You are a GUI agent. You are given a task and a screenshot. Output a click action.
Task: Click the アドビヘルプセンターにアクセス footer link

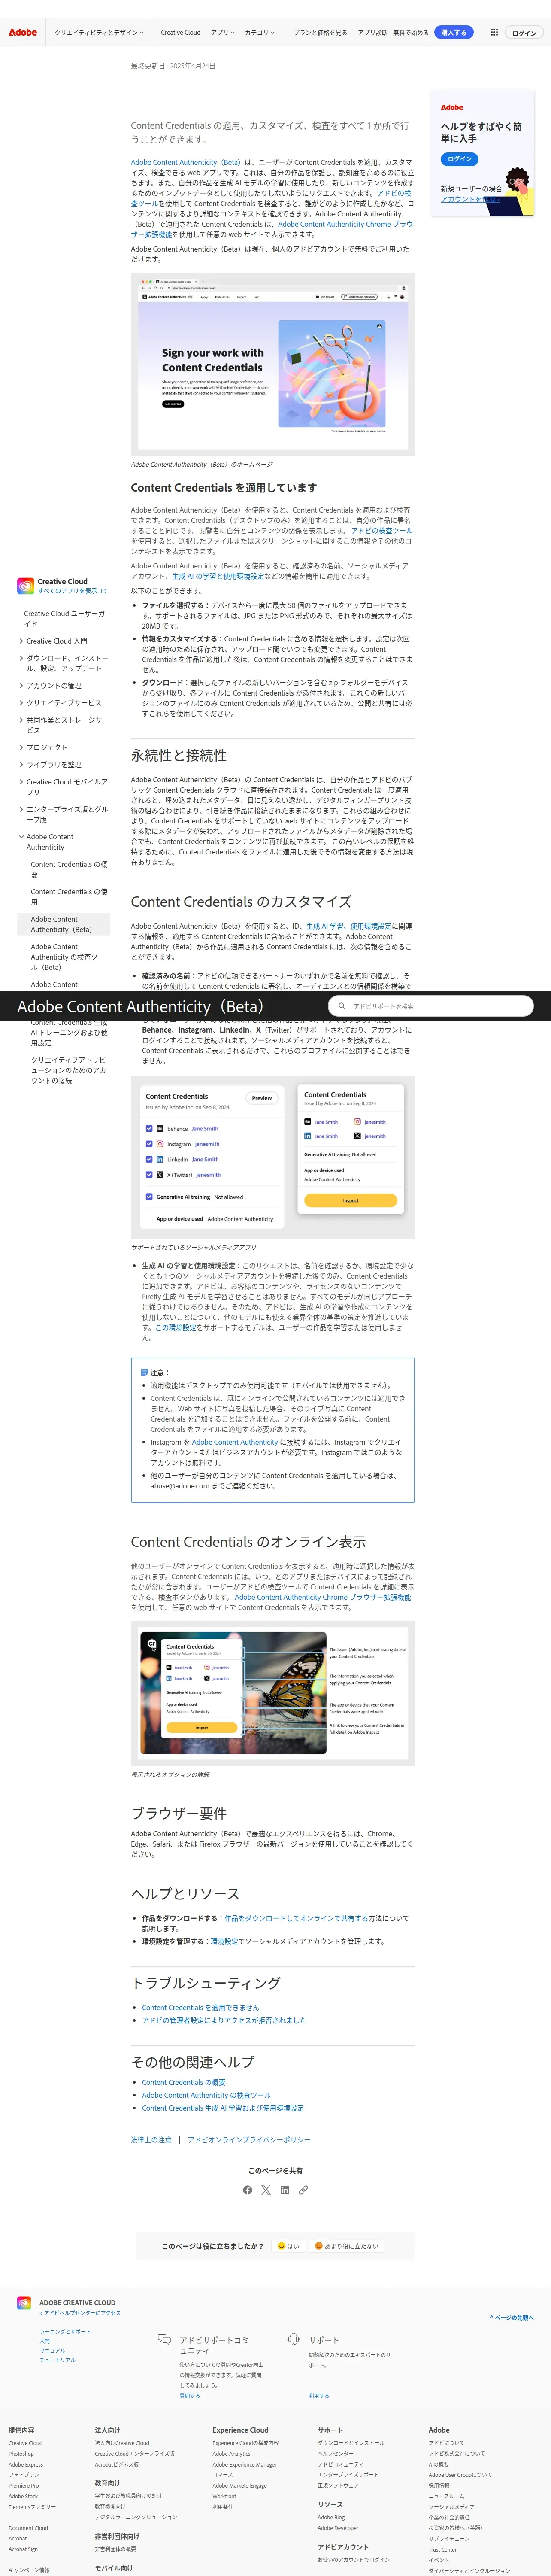[80, 2313]
